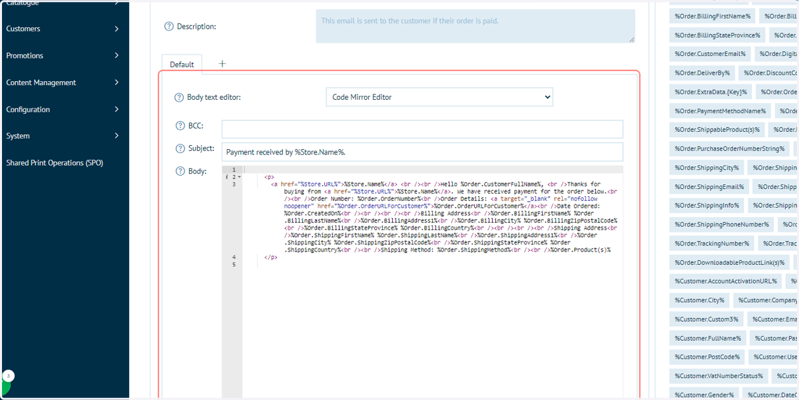Insert %Customer.VatNumberStatus% token
Image resolution: width=799 pixels, height=400 pixels.
719,377
